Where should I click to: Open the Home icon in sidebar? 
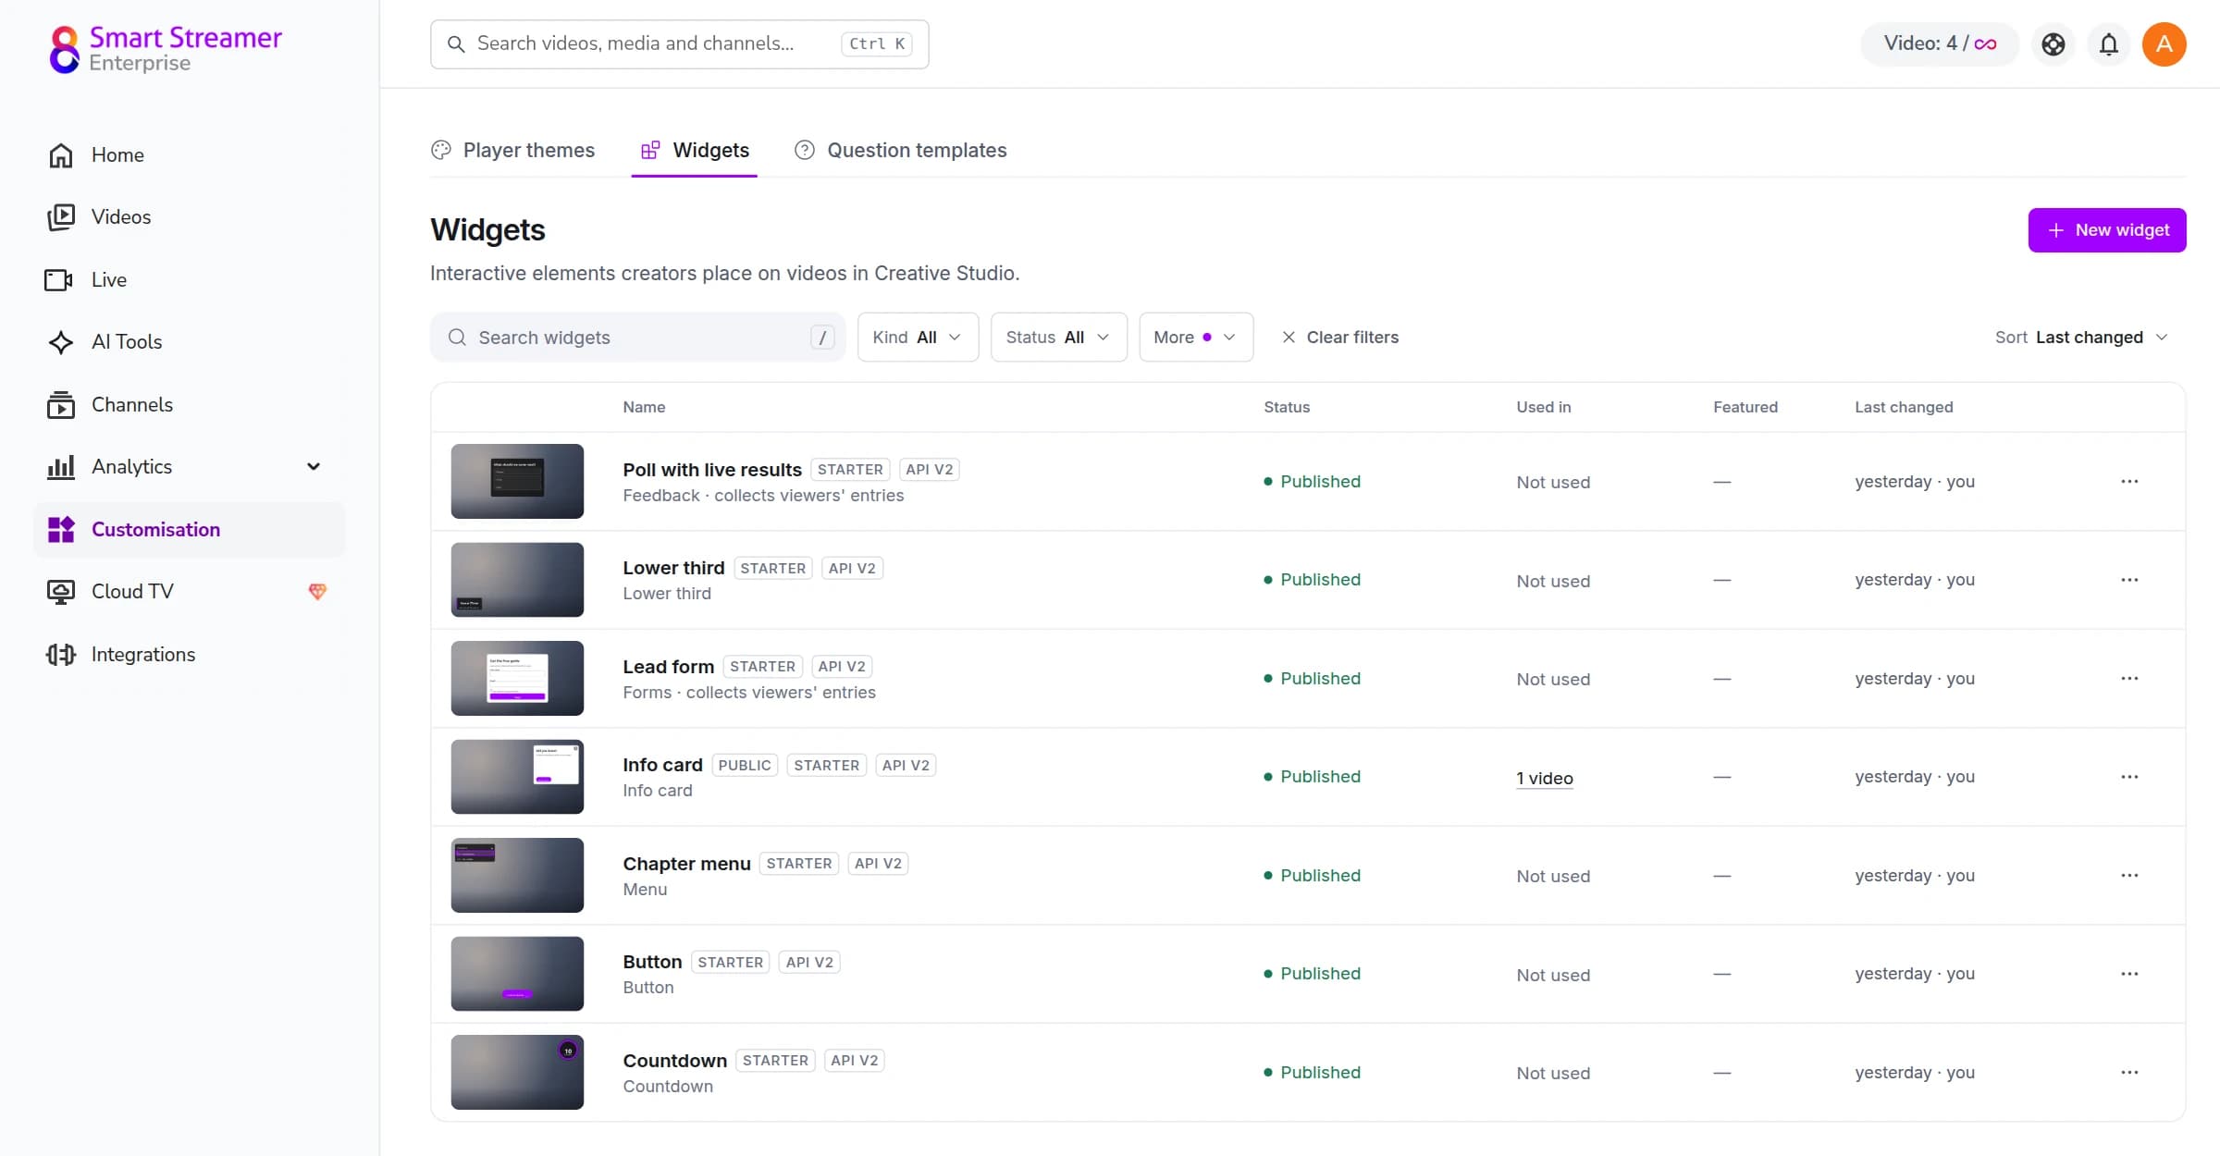61,154
